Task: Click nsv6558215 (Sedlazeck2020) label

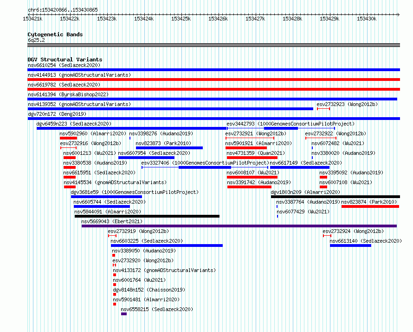Action: pos(157,309)
